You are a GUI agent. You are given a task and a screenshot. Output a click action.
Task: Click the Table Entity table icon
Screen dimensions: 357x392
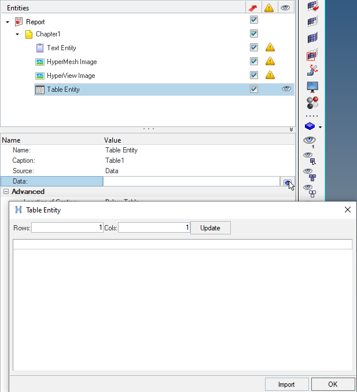point(40,89)
